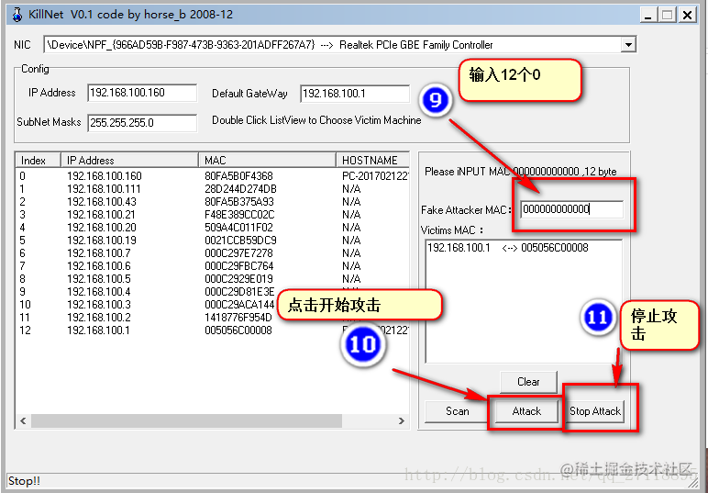Focus the SubNet Masks field
The width and height of the screenshot is (708, 493).
142,123
